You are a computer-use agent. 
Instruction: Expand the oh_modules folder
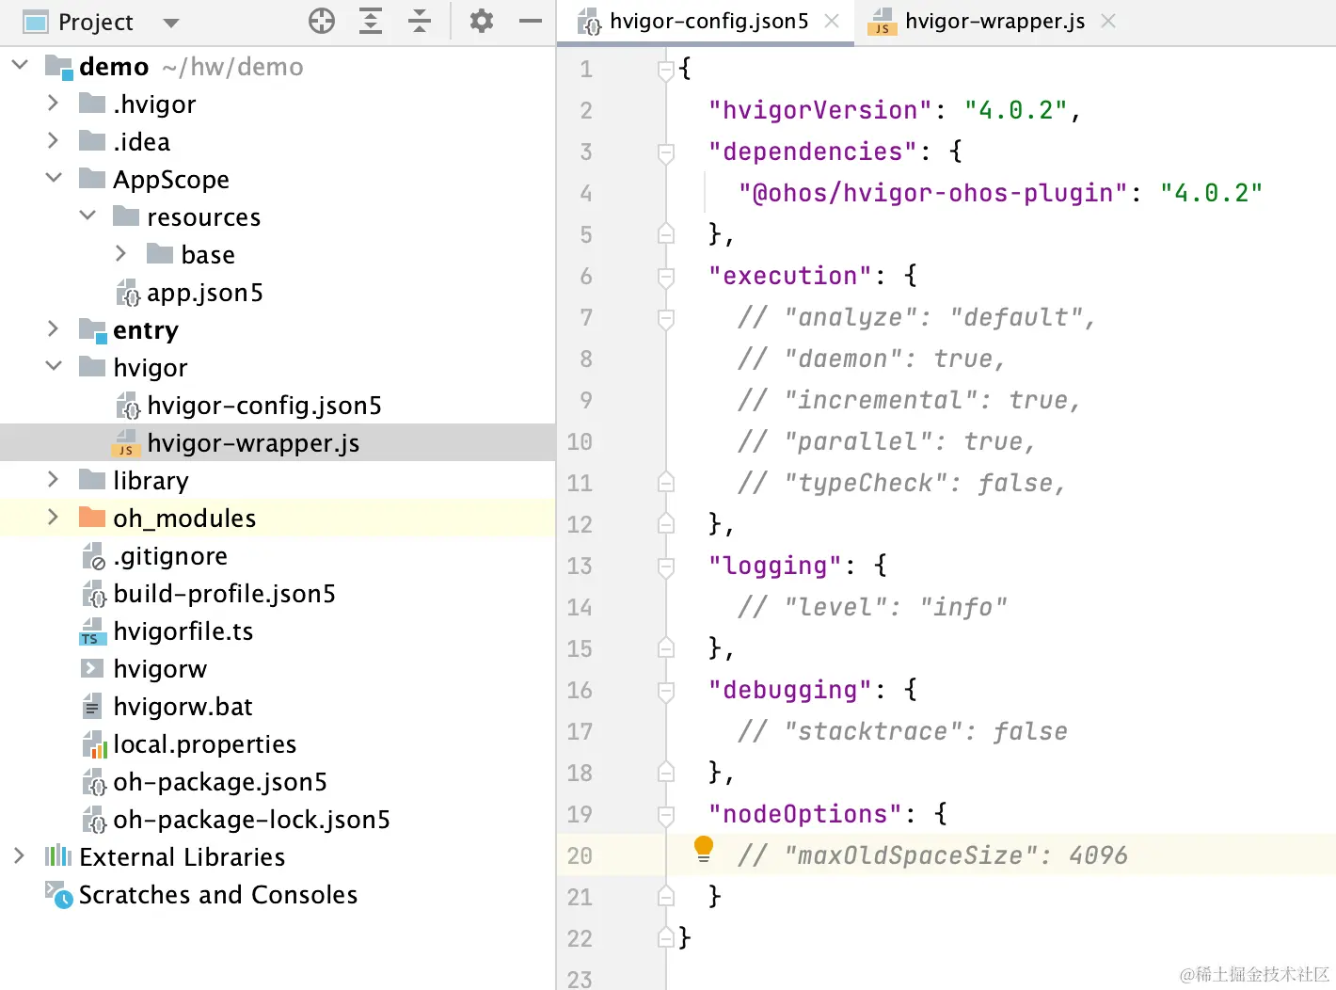point(53,517)
